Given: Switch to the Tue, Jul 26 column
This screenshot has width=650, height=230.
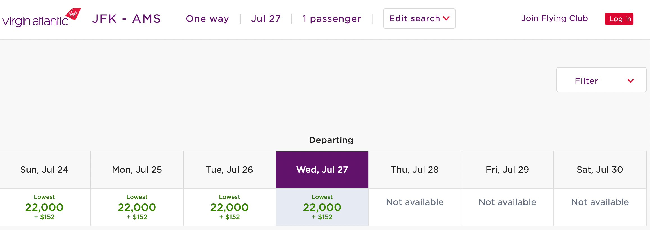Looking at the screenshot, I should click(229, 170).
